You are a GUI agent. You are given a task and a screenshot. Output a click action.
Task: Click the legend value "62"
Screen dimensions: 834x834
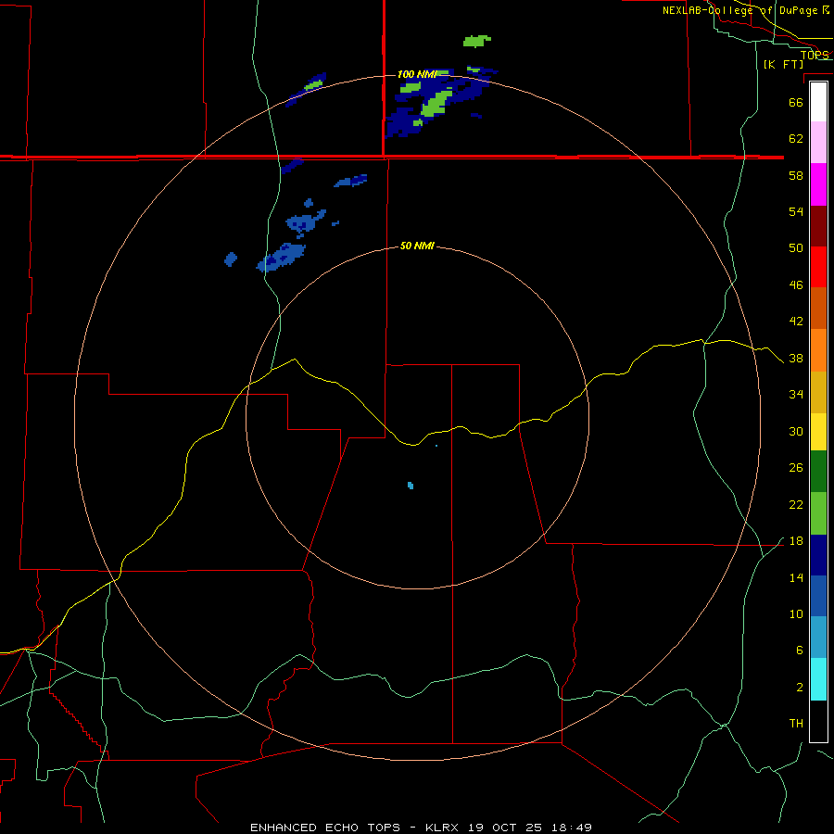[x=796, y=139]
